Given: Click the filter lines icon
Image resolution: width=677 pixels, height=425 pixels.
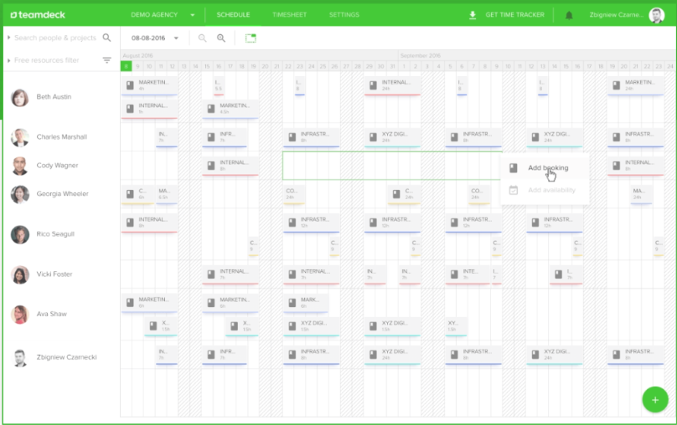Looking at the screenshot, I should (106, 60).
